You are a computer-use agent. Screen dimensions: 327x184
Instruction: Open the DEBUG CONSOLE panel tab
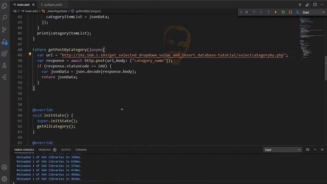(24, 150)
